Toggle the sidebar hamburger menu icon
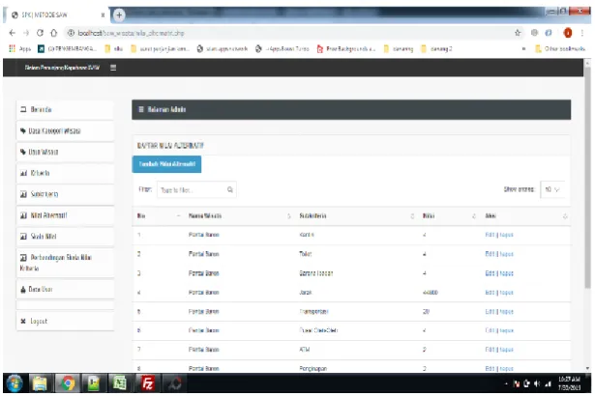The image size is (595, 396). tap(113, 68)
